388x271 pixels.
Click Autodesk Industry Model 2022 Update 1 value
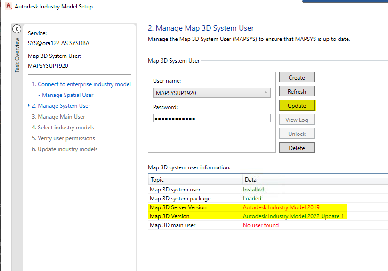(x=293, y=216)
